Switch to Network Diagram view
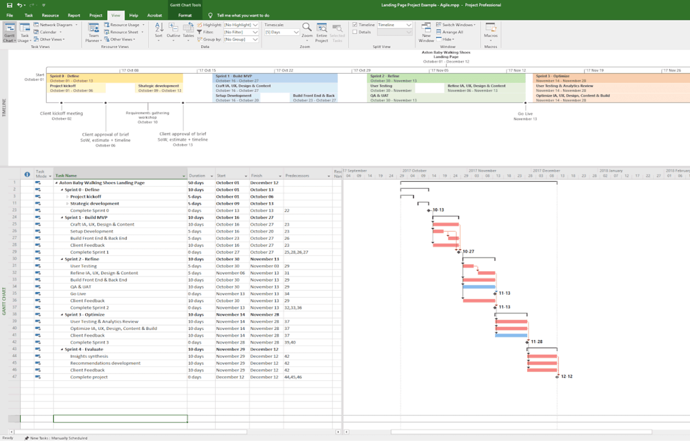The width and height of the screenshot is (690, 441). pos(56,25)
